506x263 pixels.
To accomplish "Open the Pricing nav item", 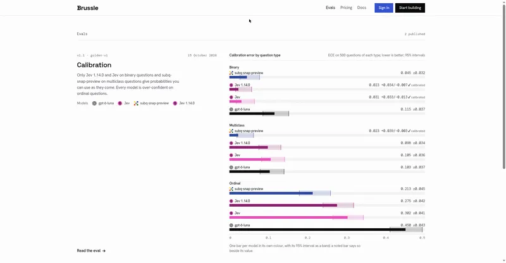I will pyautogui.click(x=346, y=8).
